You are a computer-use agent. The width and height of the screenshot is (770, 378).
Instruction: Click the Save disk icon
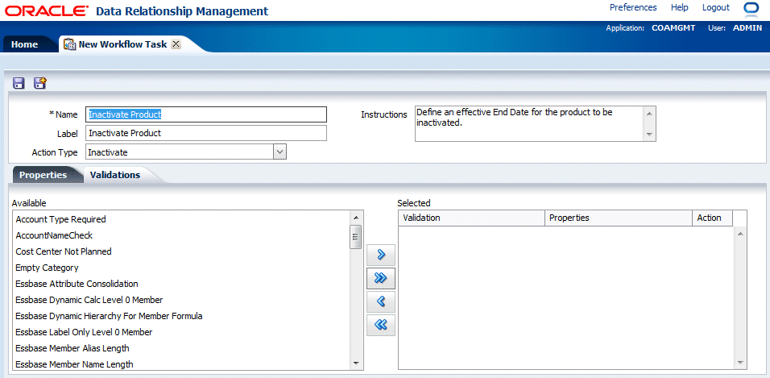coord(19,83)
